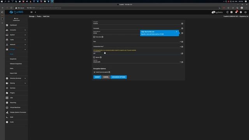Click the Services sliders icon

[x=7, y=88]
